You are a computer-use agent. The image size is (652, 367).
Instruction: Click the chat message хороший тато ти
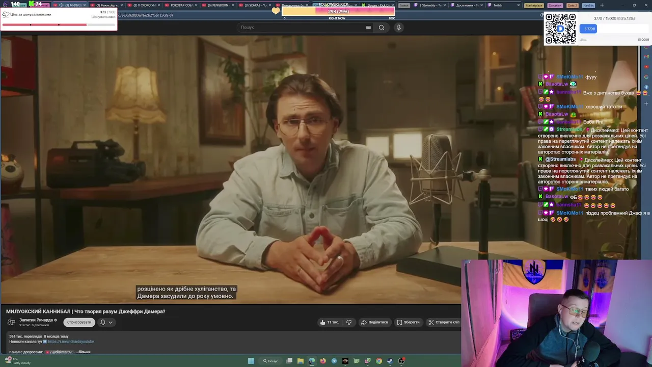click(x=604, y=107)
